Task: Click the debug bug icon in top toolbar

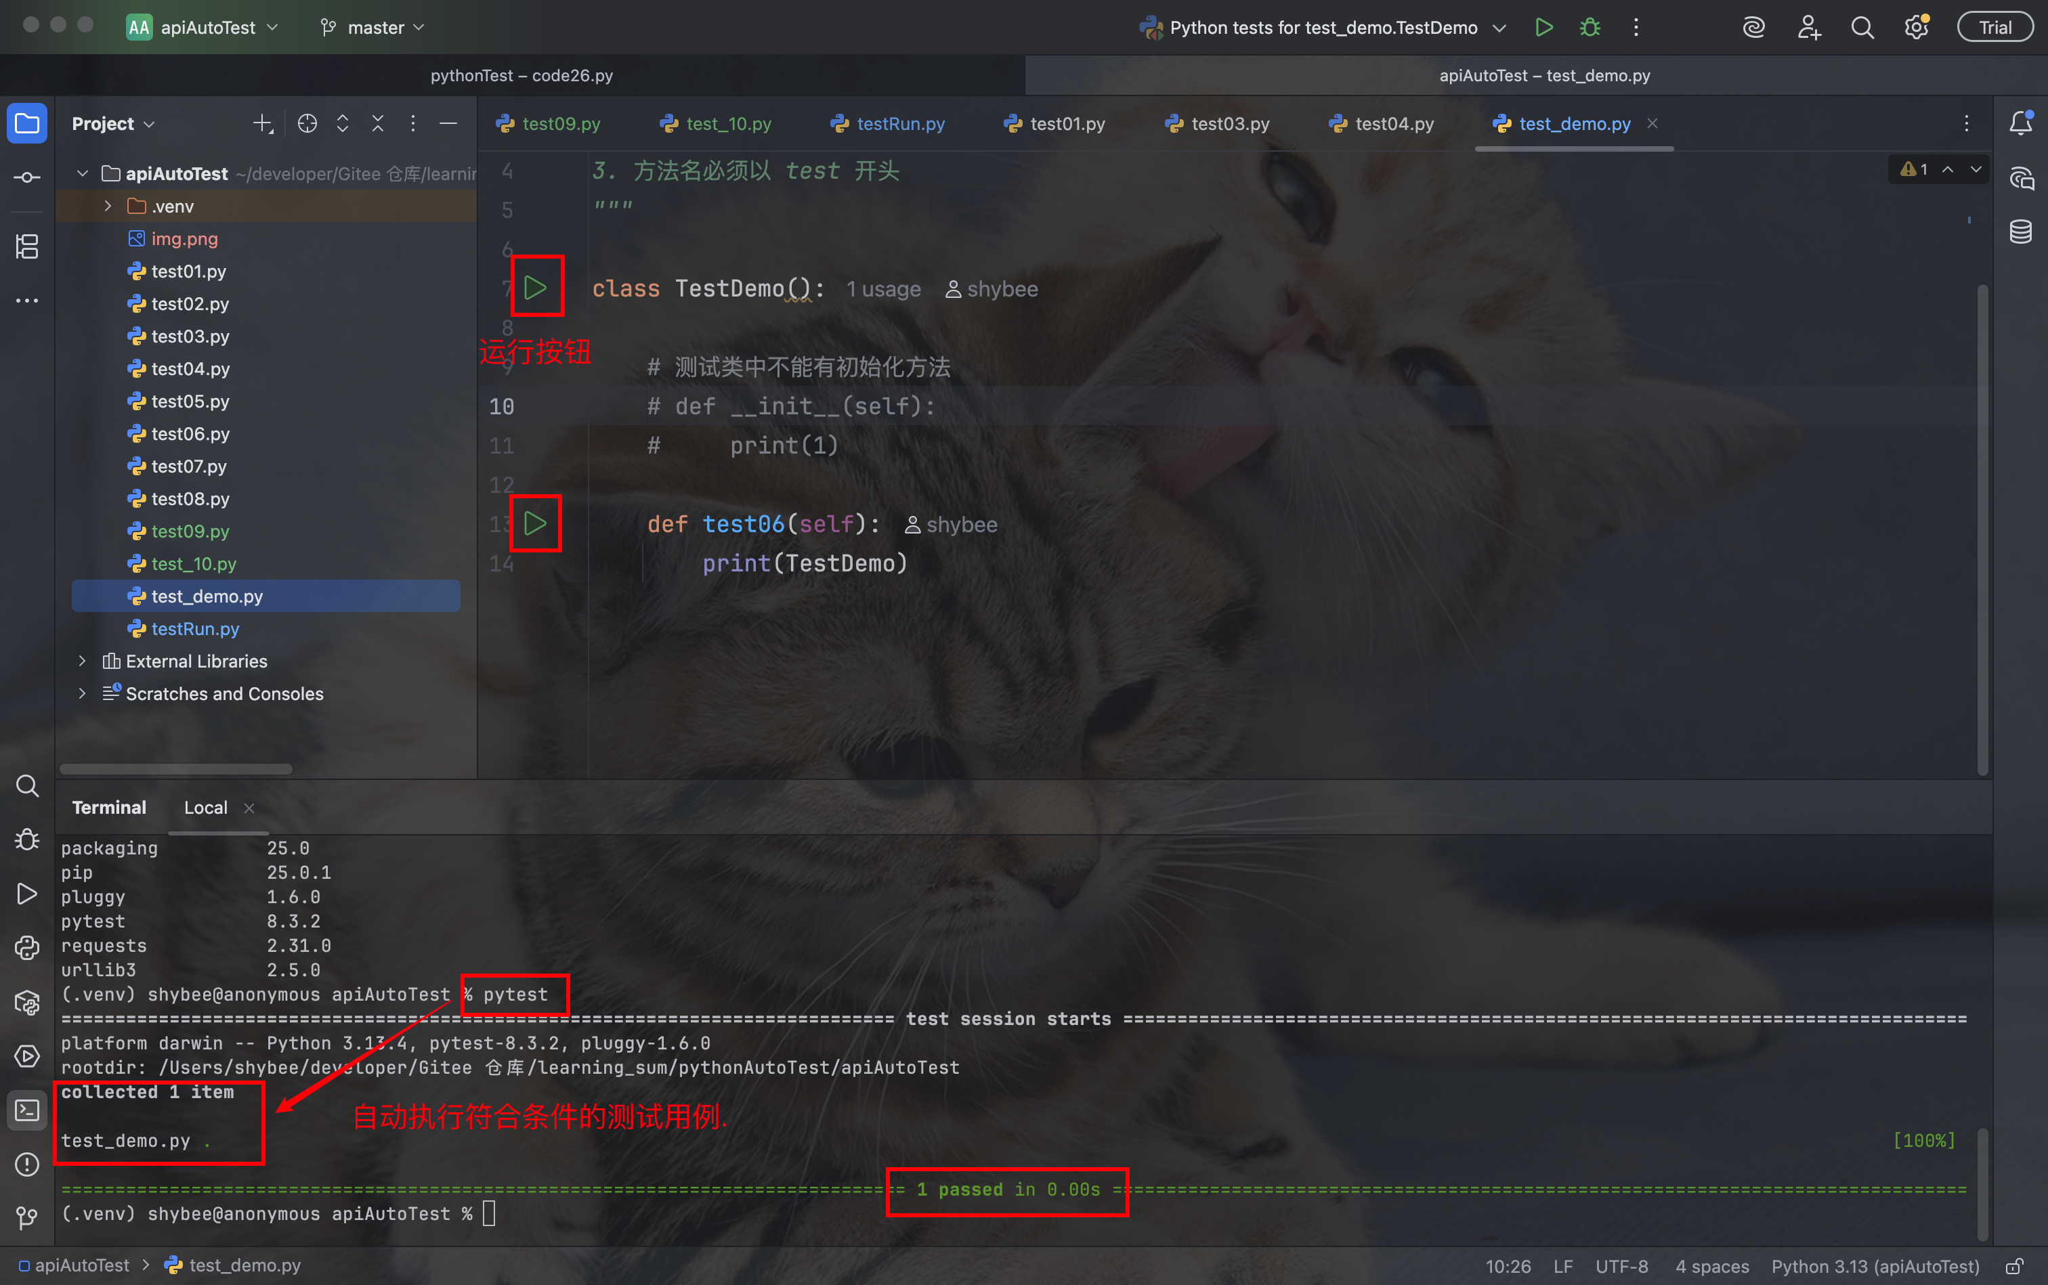Action: tap(1590, 27)
